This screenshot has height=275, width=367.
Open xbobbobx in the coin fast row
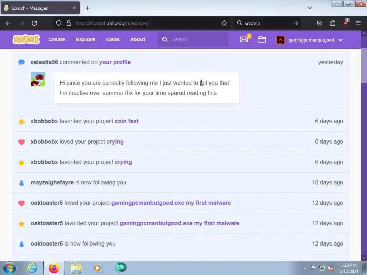coord(44,121)
